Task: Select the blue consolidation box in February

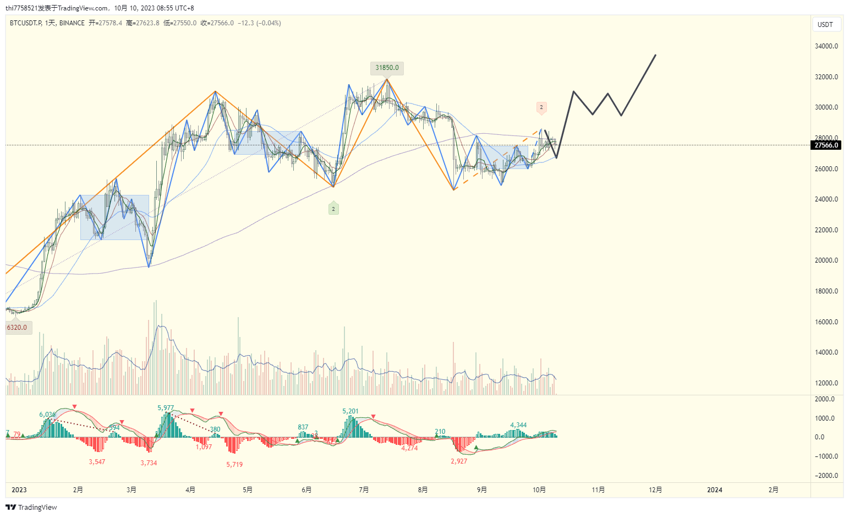Action: 114,217
